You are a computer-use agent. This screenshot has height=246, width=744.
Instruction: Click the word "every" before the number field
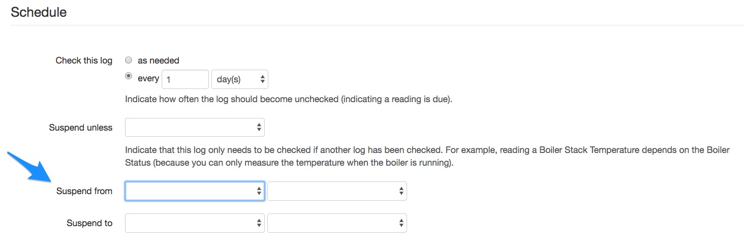148,79
